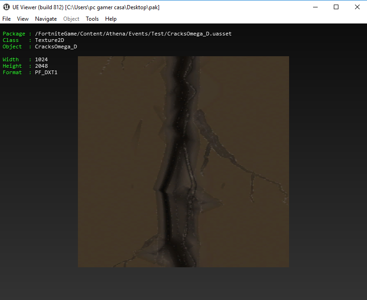This screenshot has width=367, height=300.
Task: Minimize the UE Viewer window
Action: click(x=315, y=7)
